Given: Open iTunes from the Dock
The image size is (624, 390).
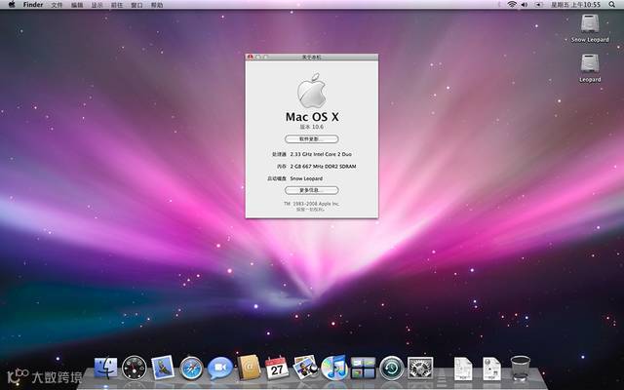Looking at the screenshot, I should pos(334,368).
